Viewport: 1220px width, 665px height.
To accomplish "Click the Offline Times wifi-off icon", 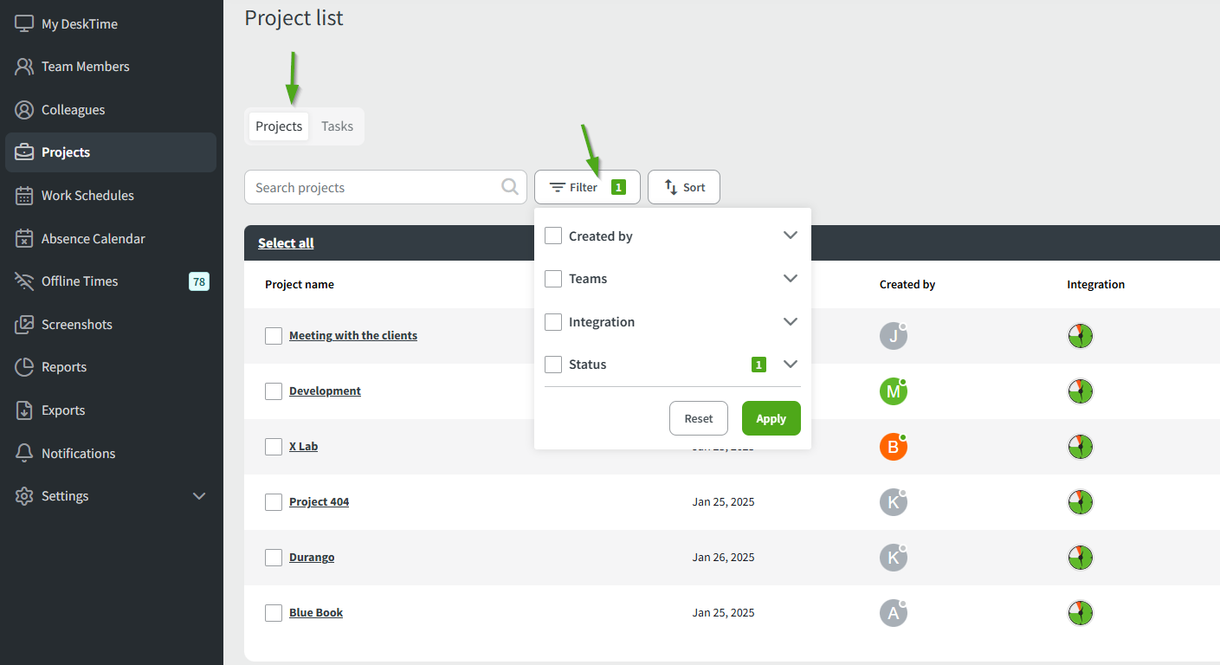I will point(24,281).
